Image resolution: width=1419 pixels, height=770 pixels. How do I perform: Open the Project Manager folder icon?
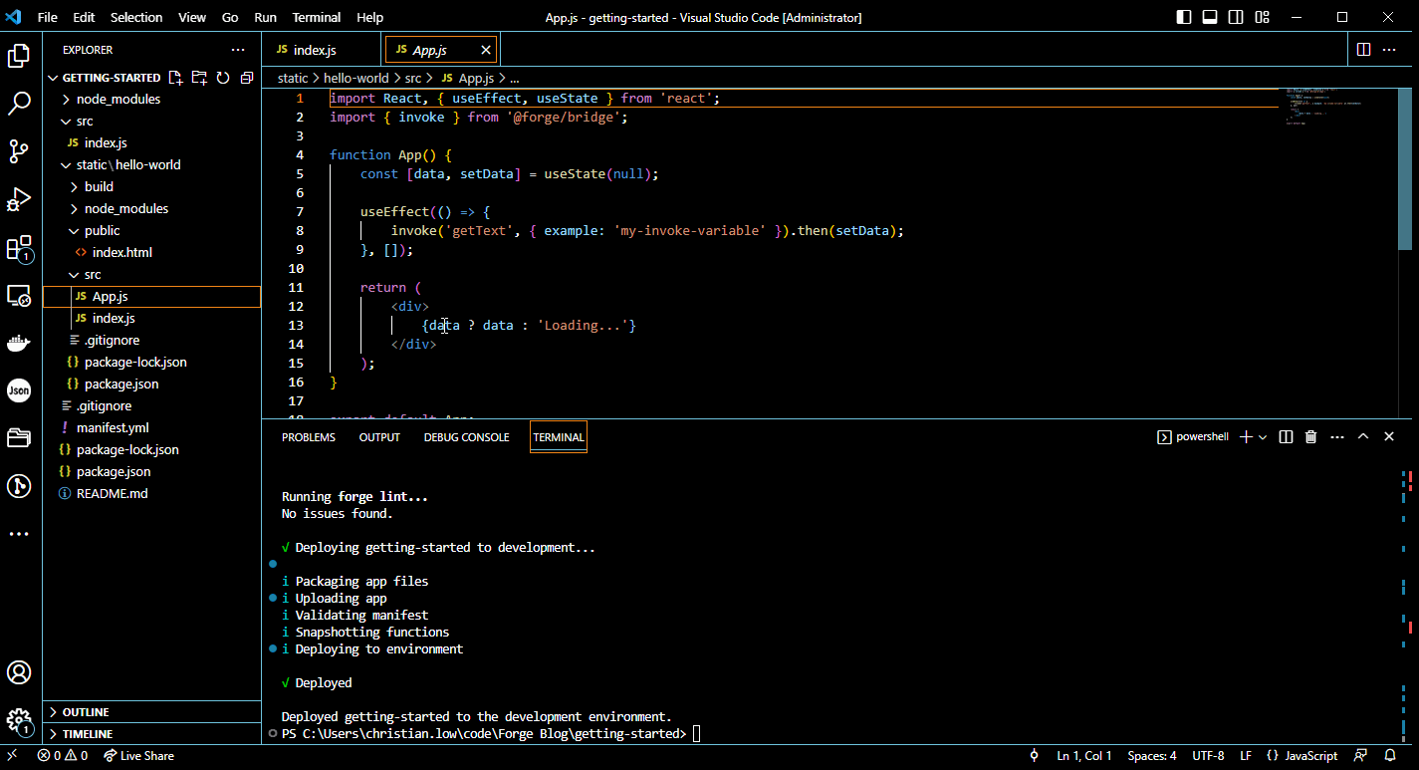pos(19,438)
